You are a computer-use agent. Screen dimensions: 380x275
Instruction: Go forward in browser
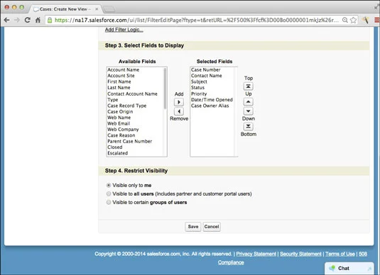[x=17, y=20]
